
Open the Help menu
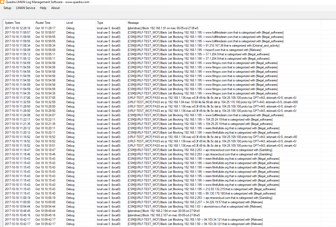(x=43, y=8)
